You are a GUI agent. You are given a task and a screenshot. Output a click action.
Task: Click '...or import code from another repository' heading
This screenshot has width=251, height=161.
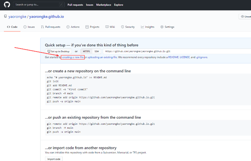tap(81, 148)
